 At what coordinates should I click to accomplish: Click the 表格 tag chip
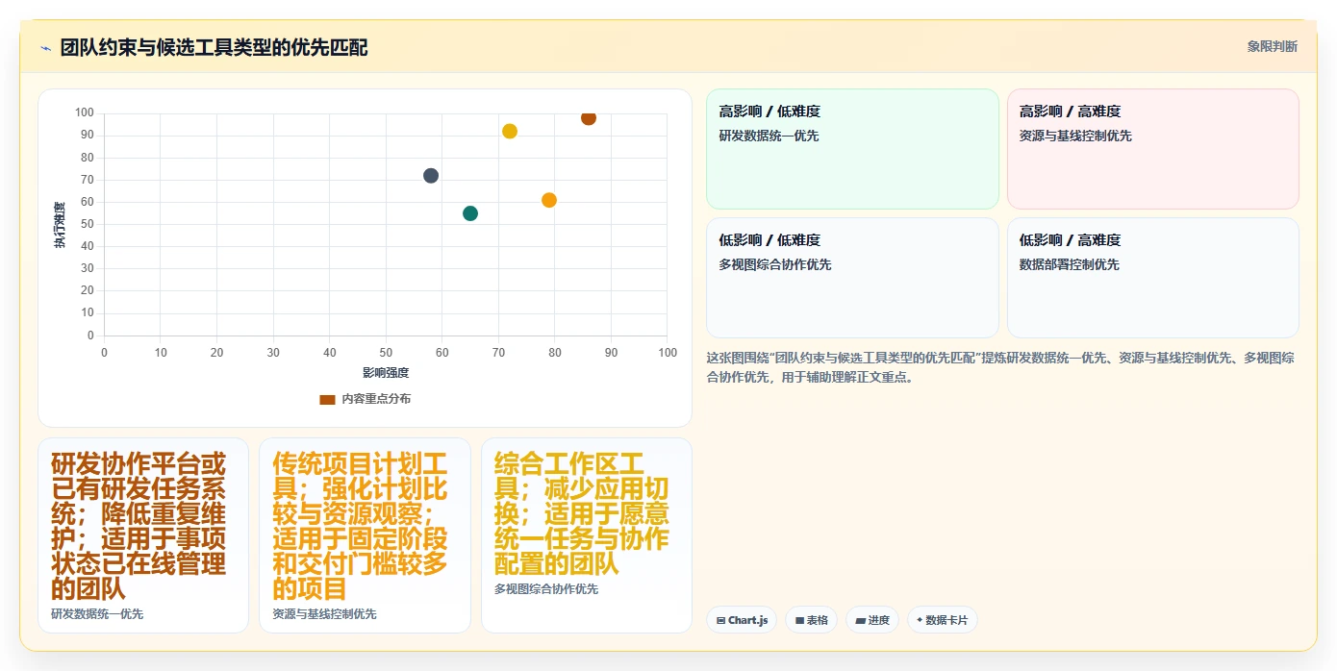click(x=812, y=620)
